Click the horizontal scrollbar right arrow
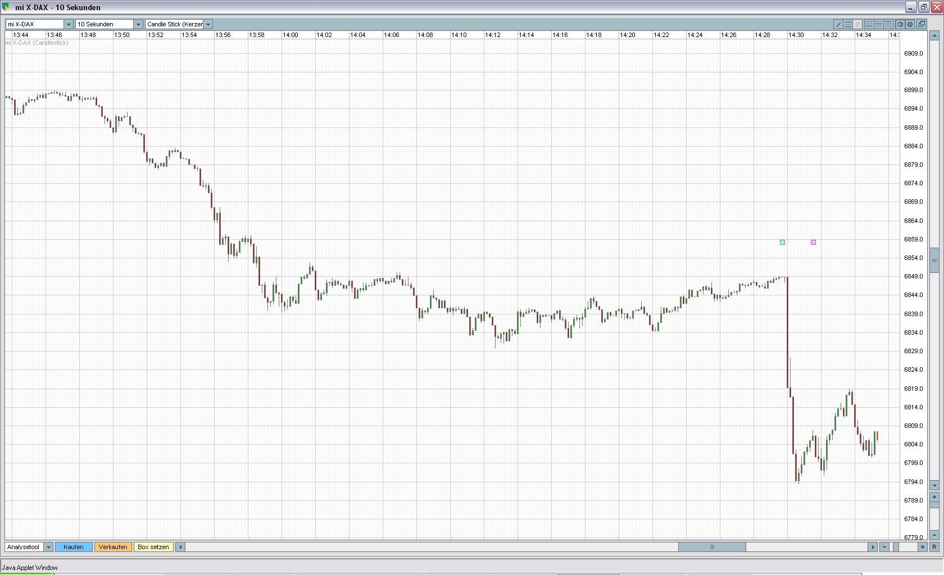 coord(873,547)
